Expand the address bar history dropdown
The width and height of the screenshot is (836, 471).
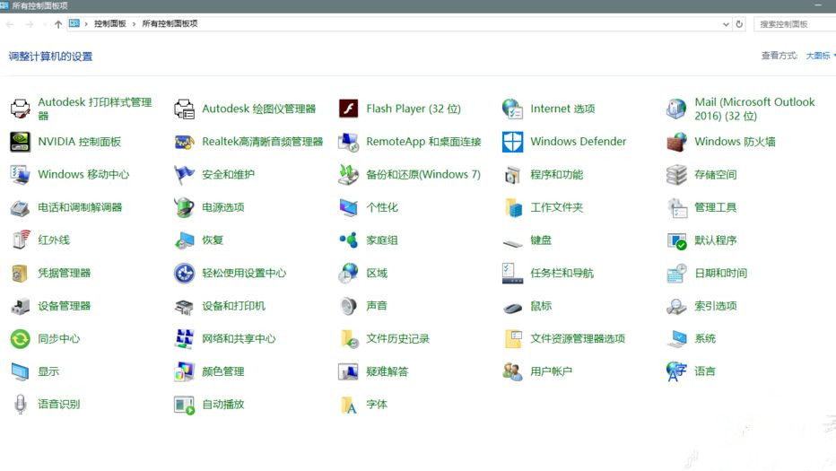pos(726,24)
